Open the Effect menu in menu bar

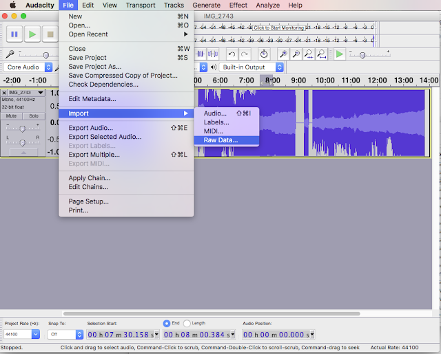(238, 5)
